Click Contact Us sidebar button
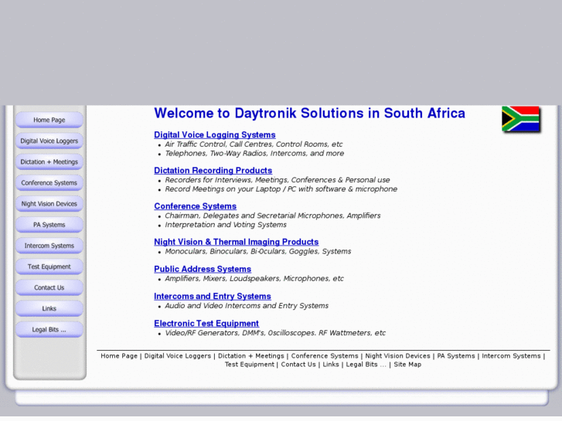Screen dimensions: 562x421 (x=49, y=287)
